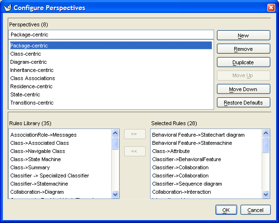279x223 pixels.
Task: Close the Configure Perspectives window
Action: pyautogui.click(x=271, y=8)
